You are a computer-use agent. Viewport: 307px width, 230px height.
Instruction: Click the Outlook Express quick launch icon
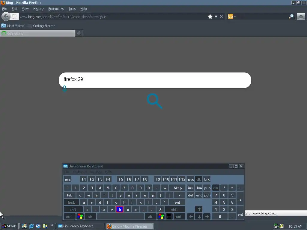pos(38,226)
